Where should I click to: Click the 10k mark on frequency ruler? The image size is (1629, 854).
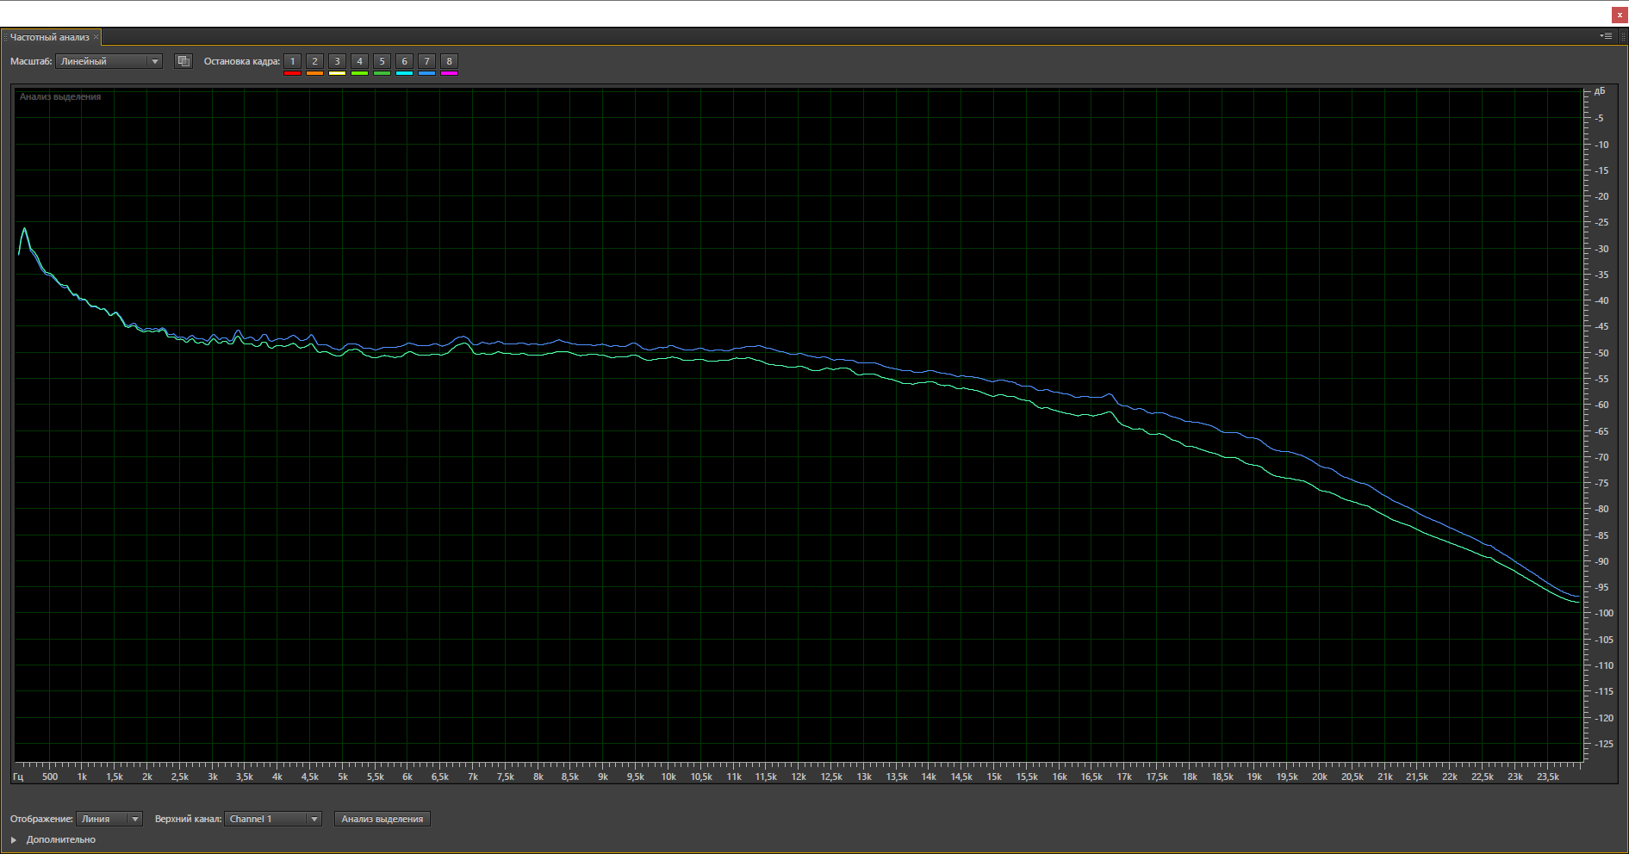click(x=668, y=777)
